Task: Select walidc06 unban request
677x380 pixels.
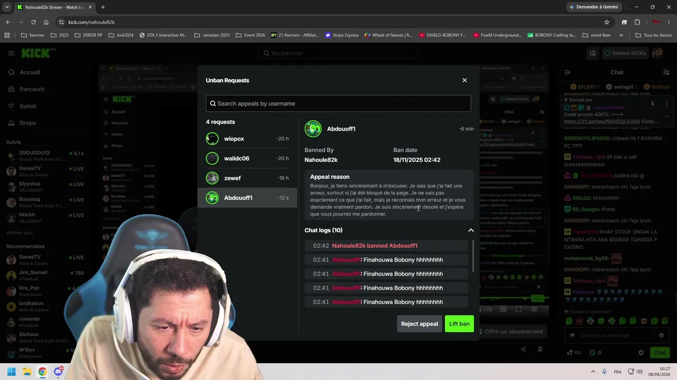Action: (x=248, y=158)
